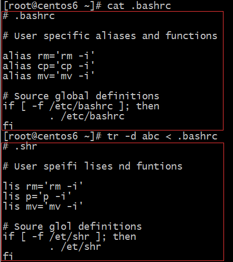This screenshot has height=262, width=233.
Task: Click the 'if [ -f /et/shr ]; then' line
Action: point(69,237)
